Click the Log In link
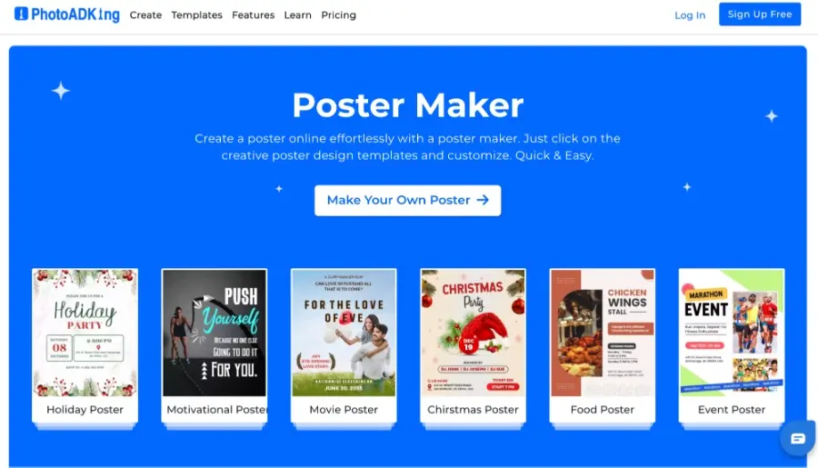This screenshot has width=818, height=468. [x=690, y=15]
